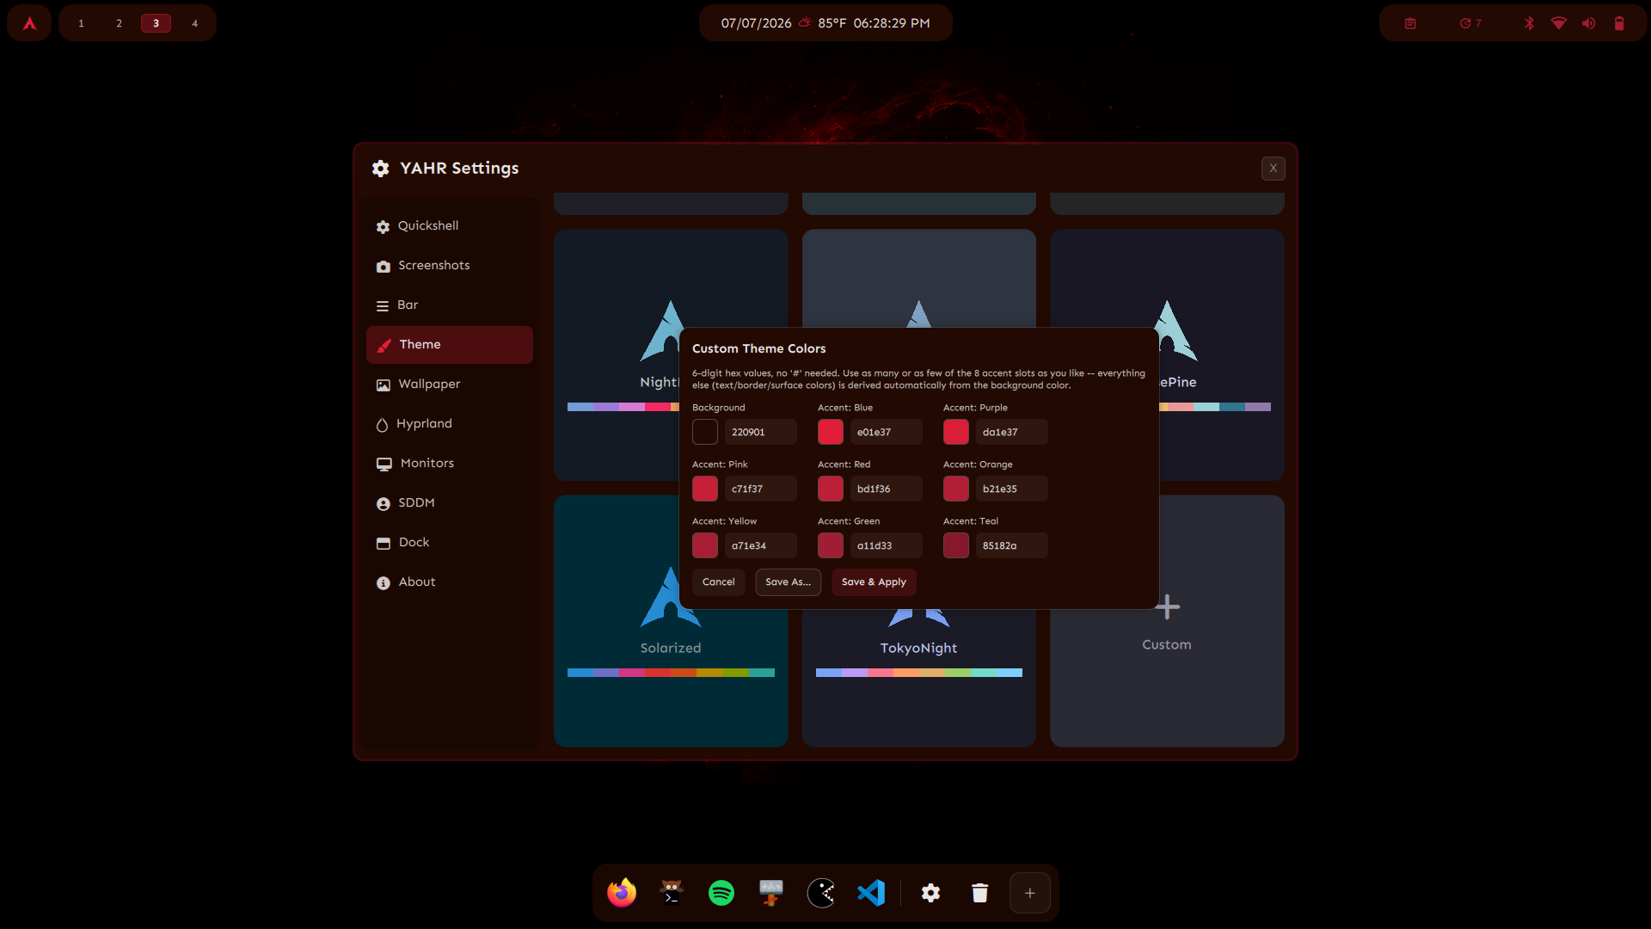Click the volume speaker tray icon

pyautogui.click(x=1589, y=23)
